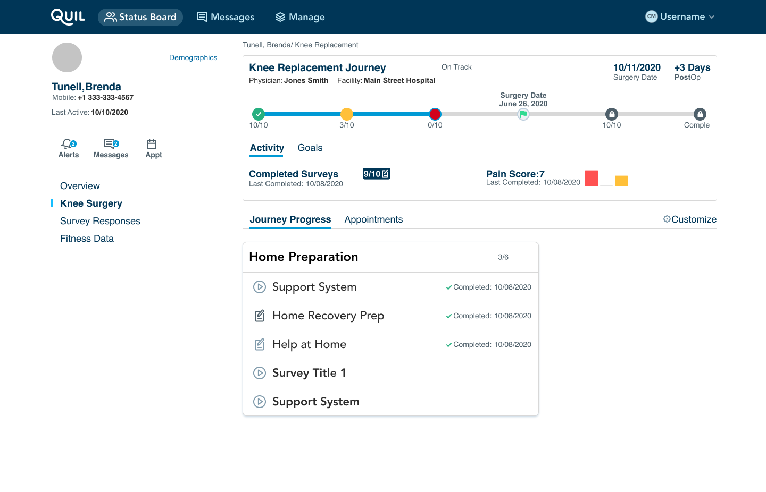This screenshot has width=766, height=492.
Task: Go to Messages in the top navigation
Action: coord(226,17)
